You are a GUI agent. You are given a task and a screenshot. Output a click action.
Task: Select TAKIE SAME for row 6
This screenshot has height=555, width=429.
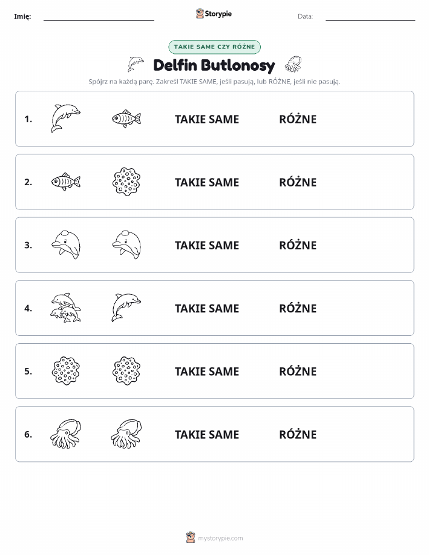click(207, 435)
